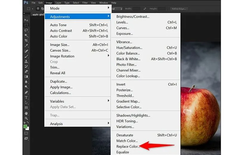Click the green foreground color swatch

[x=25, y=126]
